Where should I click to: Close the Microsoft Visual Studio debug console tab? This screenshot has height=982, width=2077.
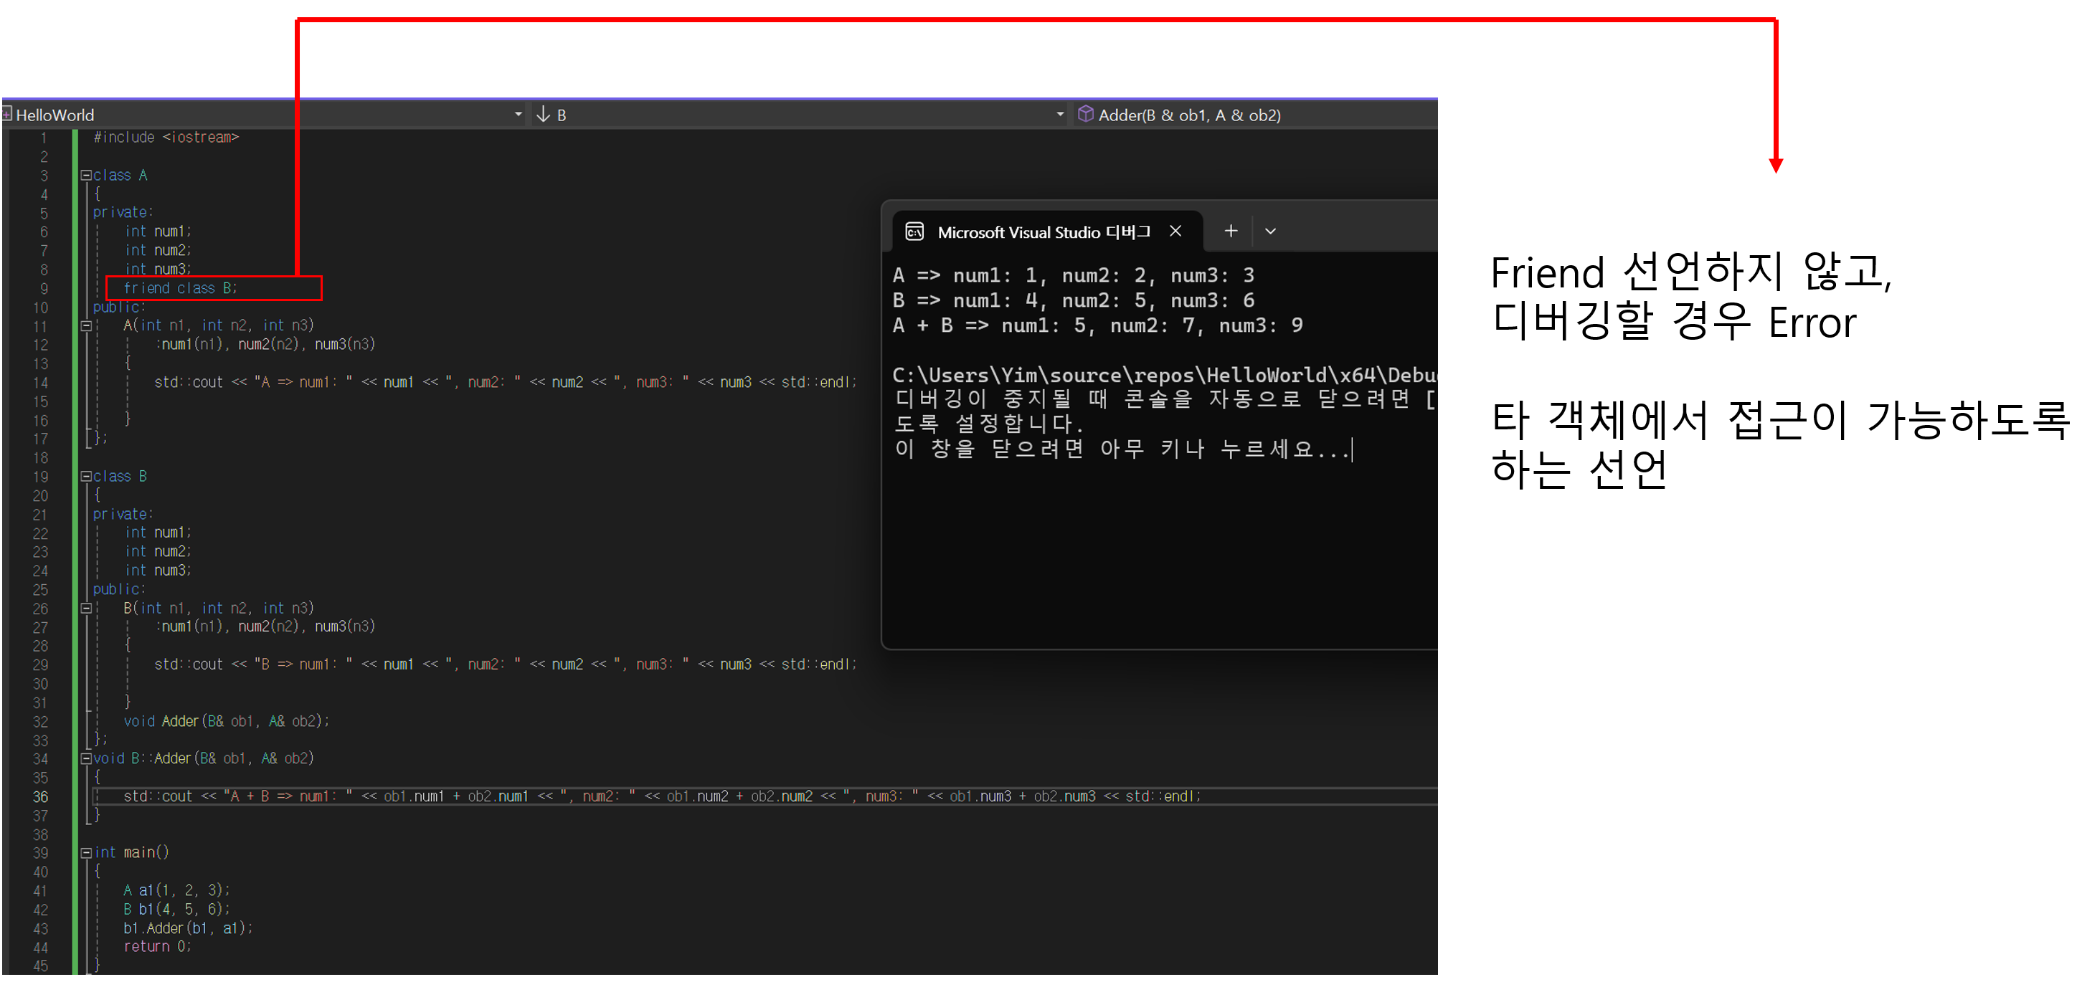pos(1175,232)
